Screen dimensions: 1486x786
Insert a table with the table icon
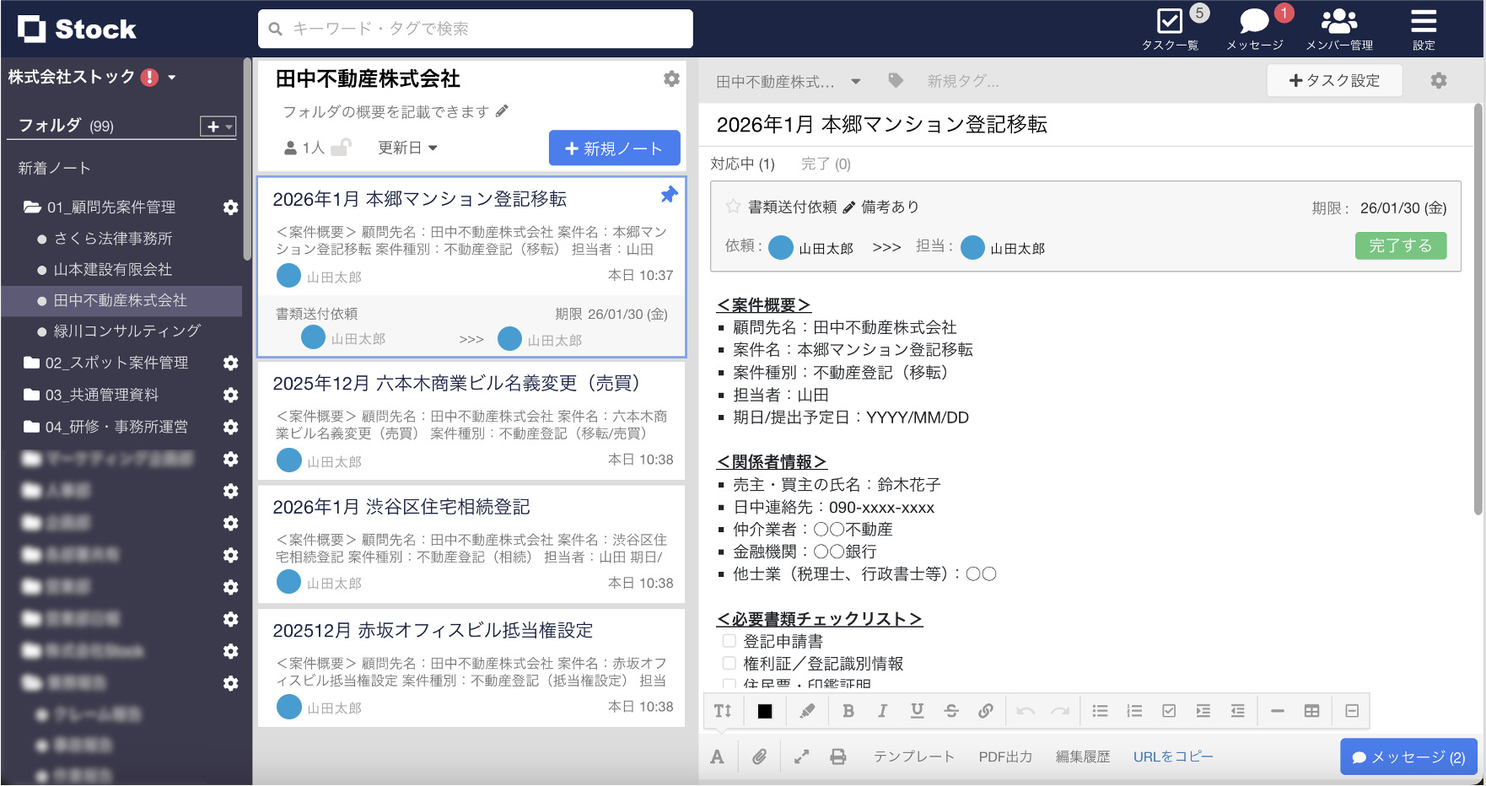coord(1312,711)
